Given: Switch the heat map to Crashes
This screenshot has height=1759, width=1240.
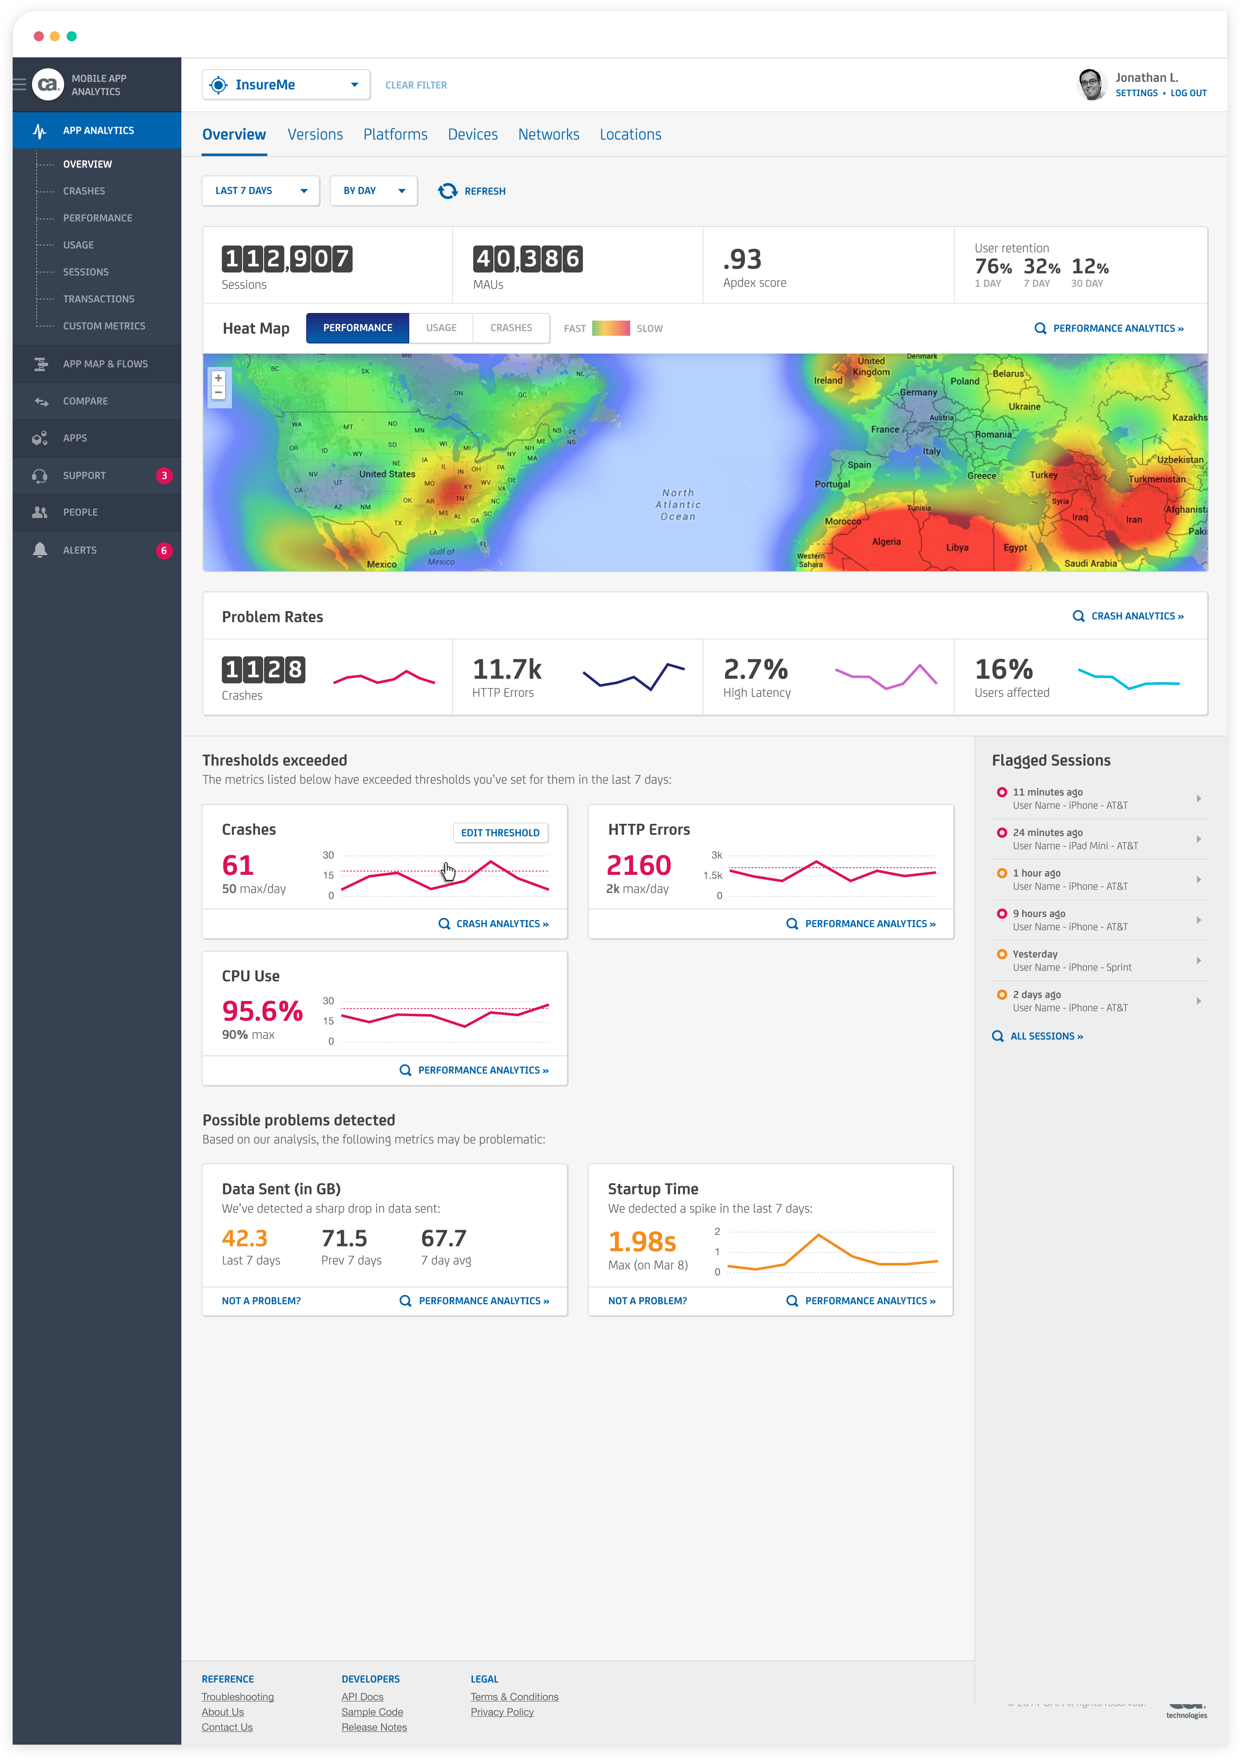Looking at the screenshot, I should 511,328.
